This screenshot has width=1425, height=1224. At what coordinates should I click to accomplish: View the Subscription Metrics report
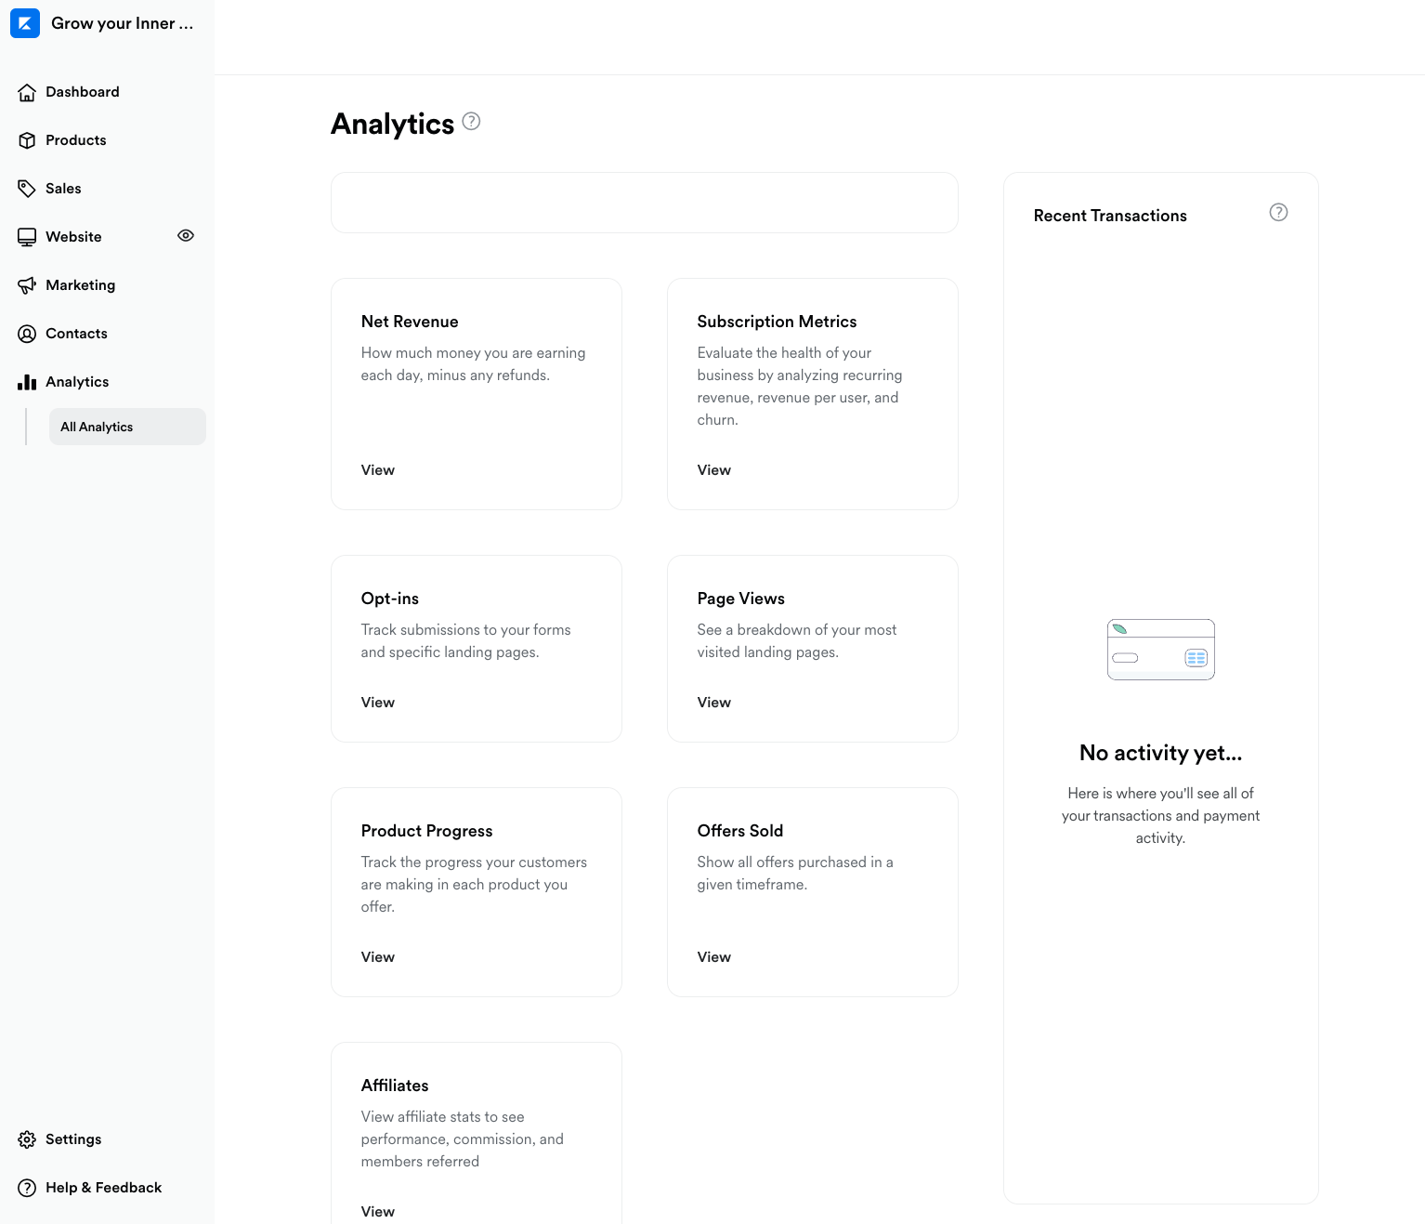(714, 470)
